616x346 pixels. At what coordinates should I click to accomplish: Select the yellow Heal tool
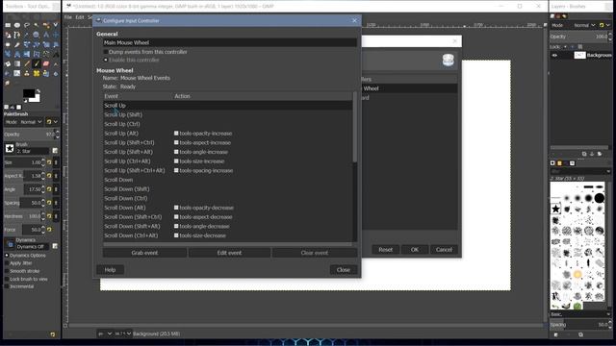pyautogui.click(x=37, y=73)
